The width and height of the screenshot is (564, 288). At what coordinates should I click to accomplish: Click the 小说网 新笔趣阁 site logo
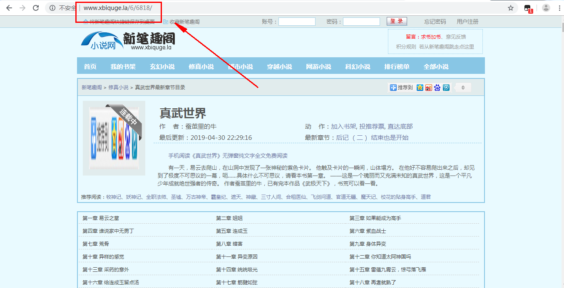point(128,41)
